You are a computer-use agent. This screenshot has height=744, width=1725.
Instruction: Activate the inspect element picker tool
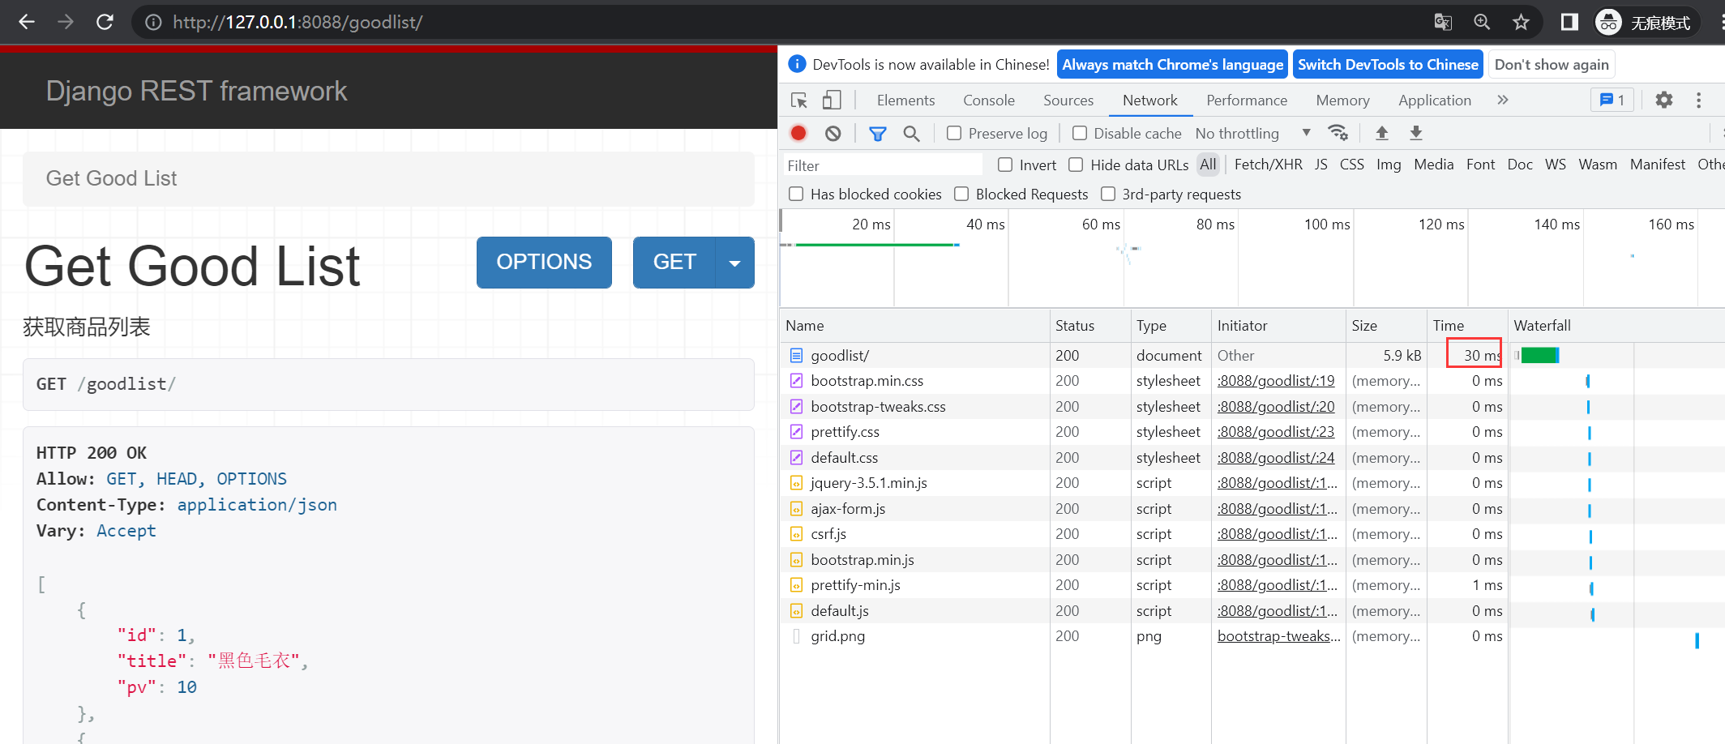799,100
